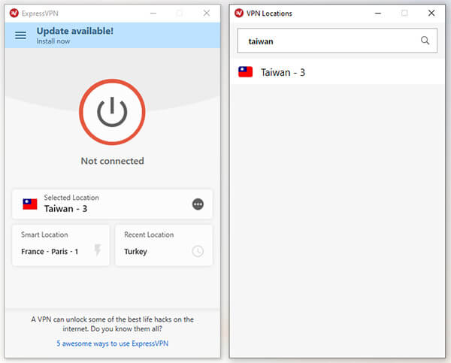Click the ExpressVPN logo in main window title bar
Image resolution: width=451 pixels, height=363 pixels.
pos(14,14)
